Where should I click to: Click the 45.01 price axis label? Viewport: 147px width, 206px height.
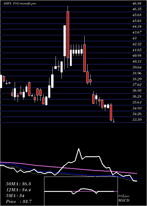coord(137,21)
